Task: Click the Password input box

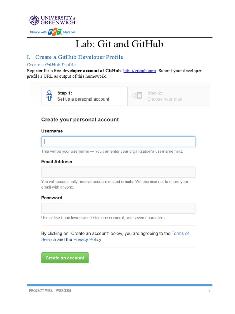Action: point(118,208)
